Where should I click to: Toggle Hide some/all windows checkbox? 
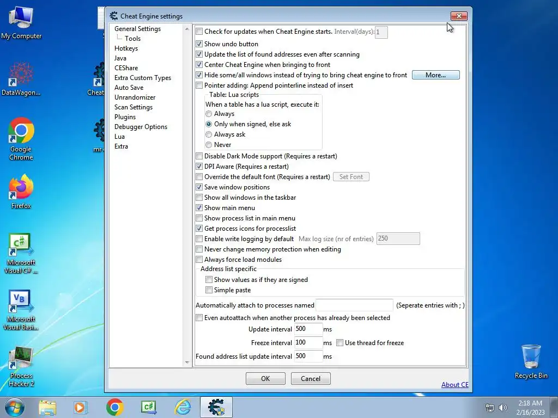tap(199, 75)
